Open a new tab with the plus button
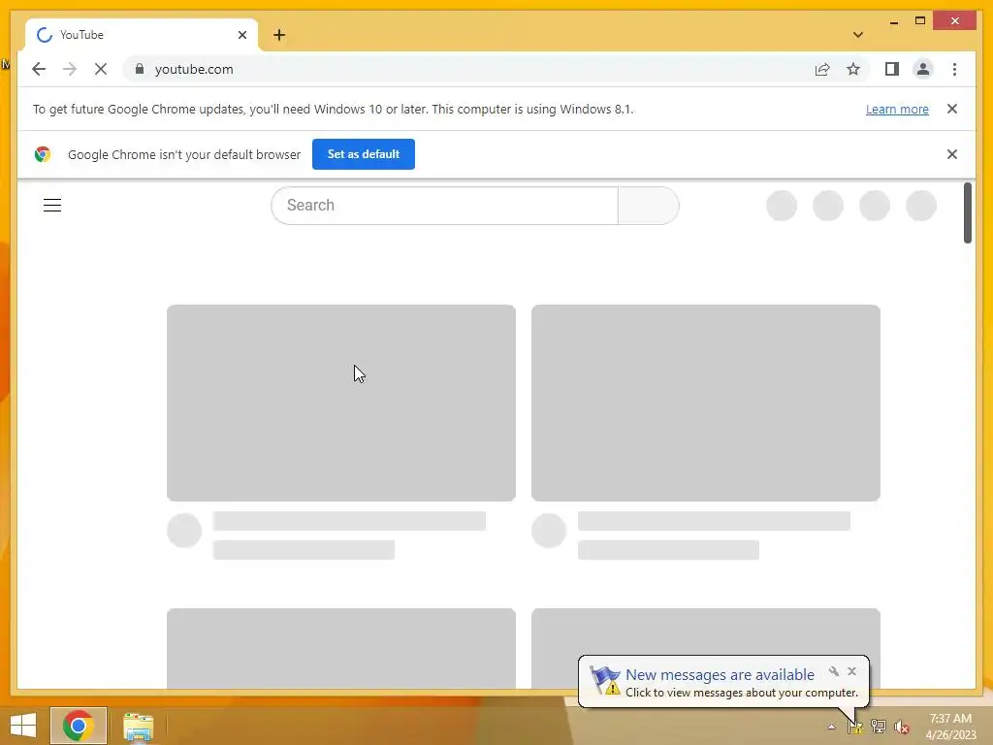 tap(279, 35)
